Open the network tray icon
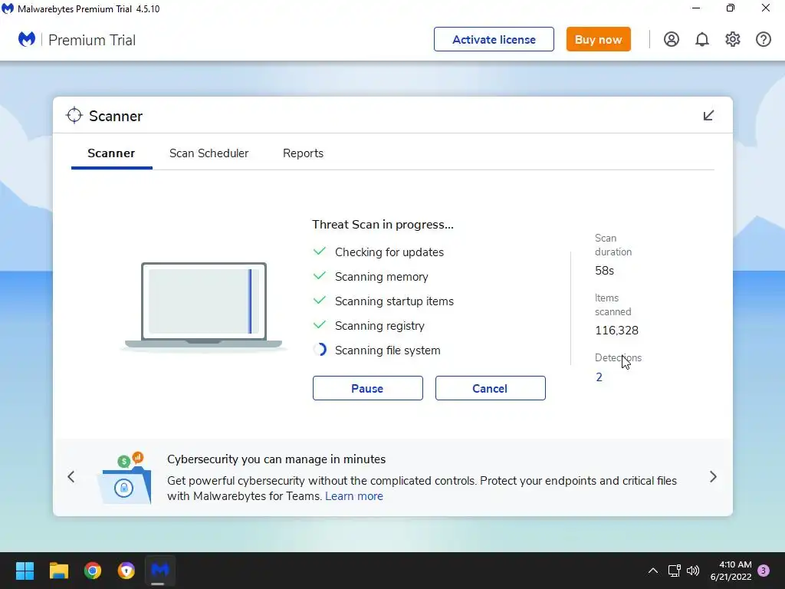This screenshot has width=785, height=589. [x=674, y=571]
